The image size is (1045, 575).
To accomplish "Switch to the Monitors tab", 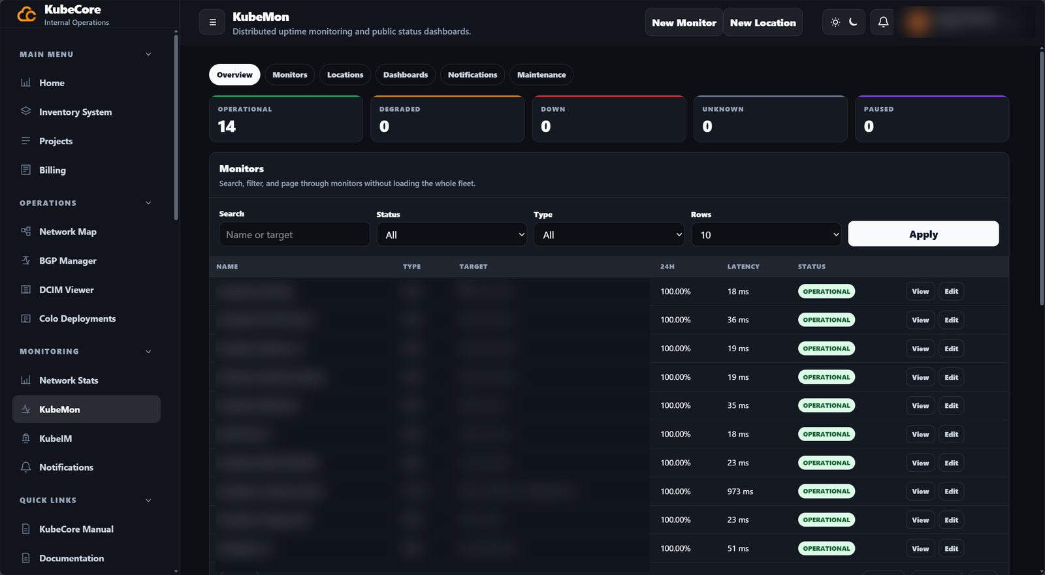I will (x=290, y=75).
